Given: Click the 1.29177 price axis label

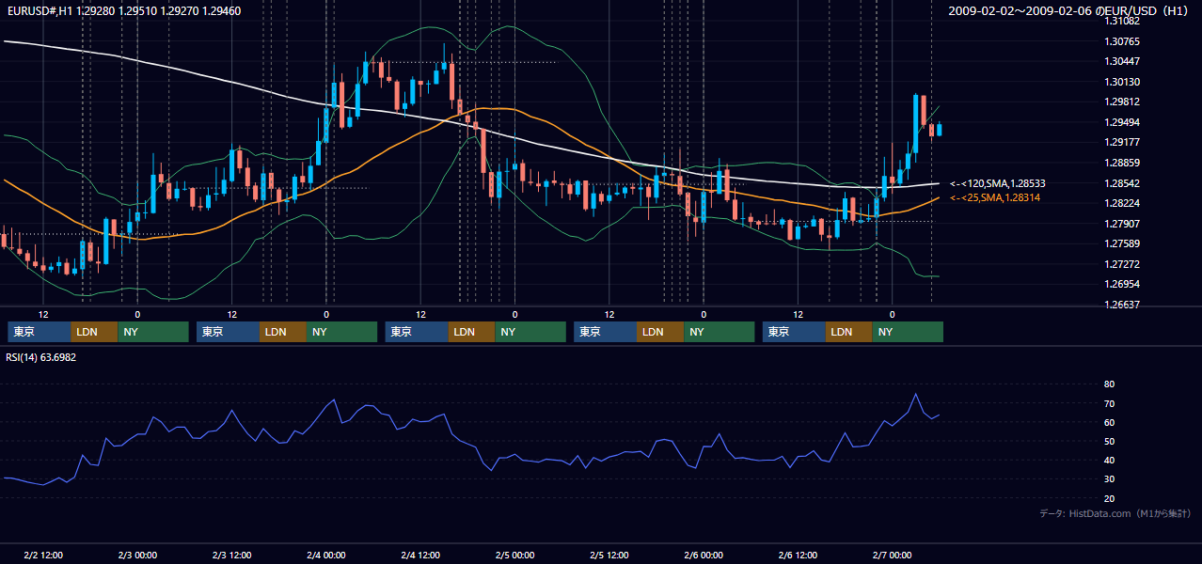Looking at the screenshot, I should [1122, 143].
